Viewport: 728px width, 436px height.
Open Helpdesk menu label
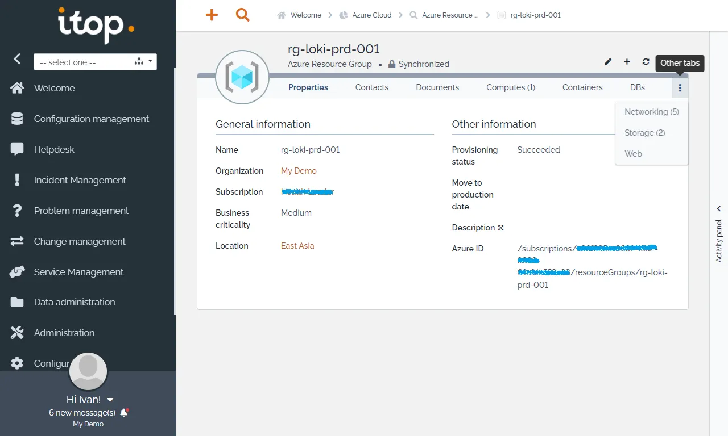[54, 149]
